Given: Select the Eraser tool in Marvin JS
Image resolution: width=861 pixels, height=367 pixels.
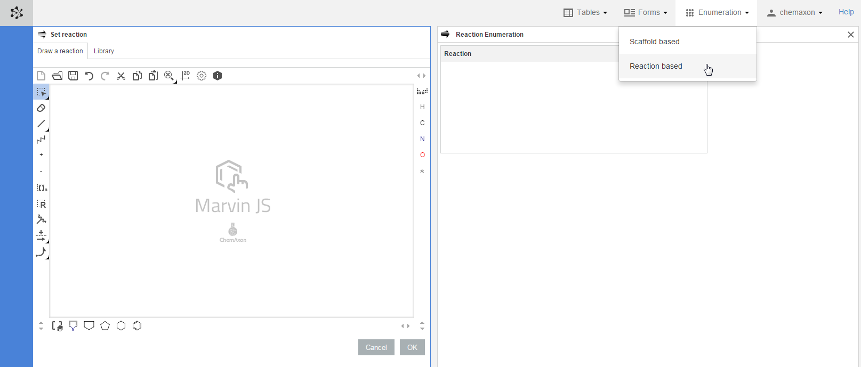Looking at the screenshot, I should click(41, 108).
